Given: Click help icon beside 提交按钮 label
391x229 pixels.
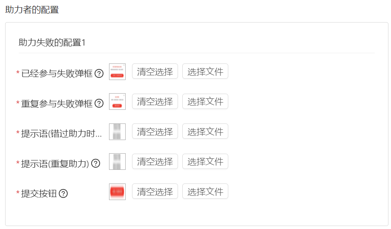Looking at the screenshot, I should 63,194.
